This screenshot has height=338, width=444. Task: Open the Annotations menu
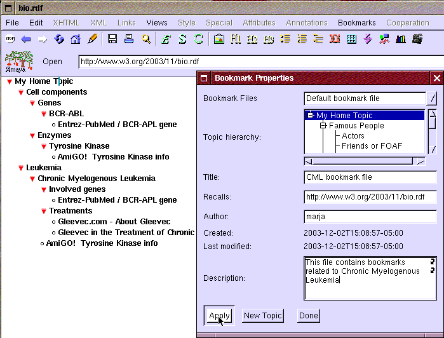[x=307, y=23]
